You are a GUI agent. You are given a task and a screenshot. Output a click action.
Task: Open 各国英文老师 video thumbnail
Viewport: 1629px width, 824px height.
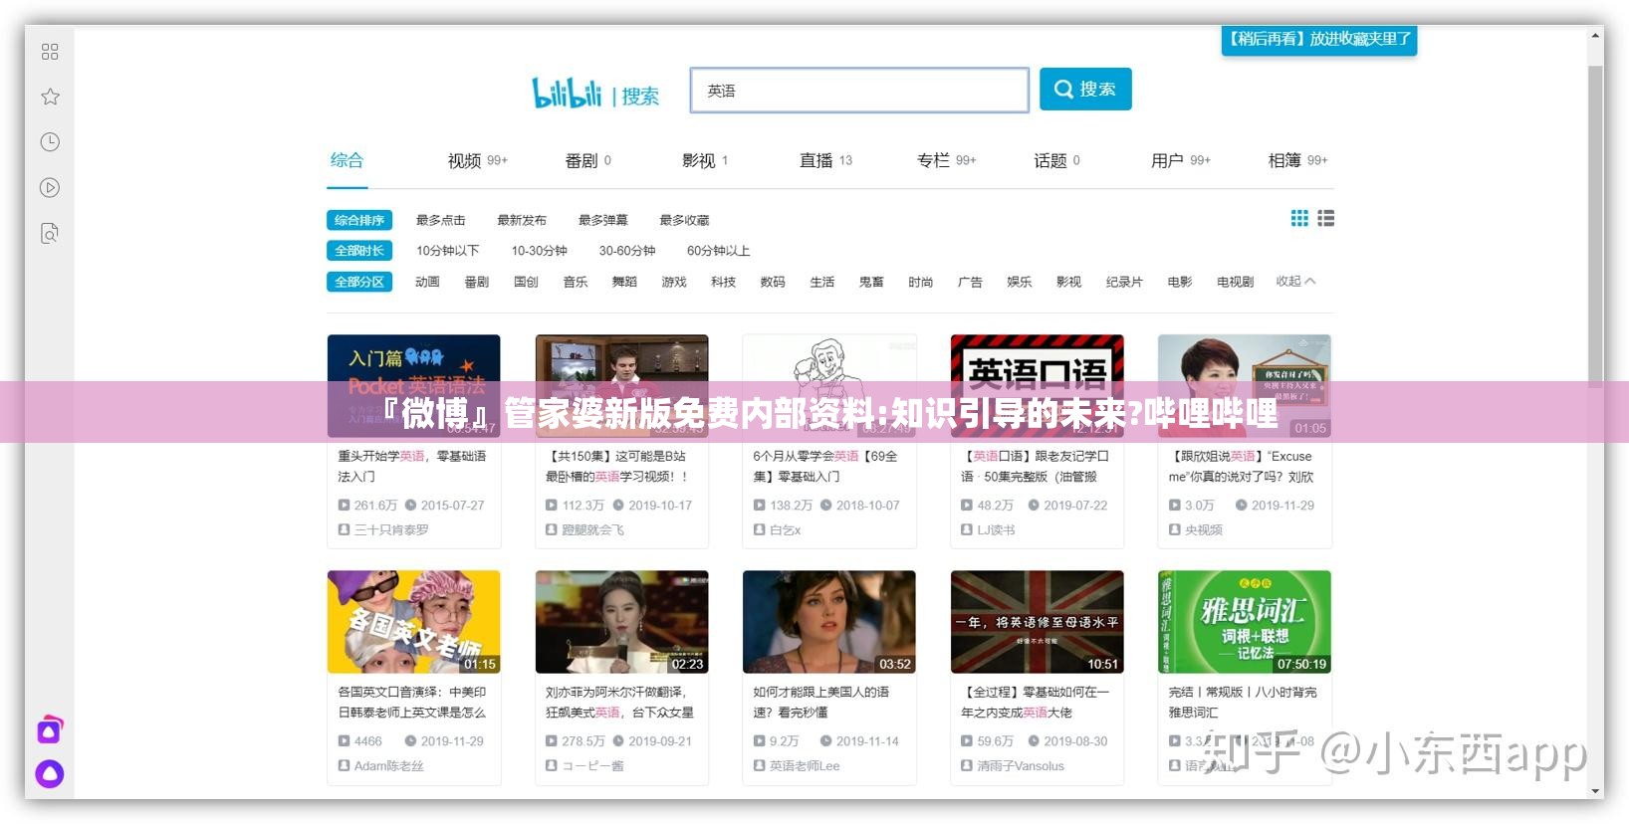(x=413, y=622)
